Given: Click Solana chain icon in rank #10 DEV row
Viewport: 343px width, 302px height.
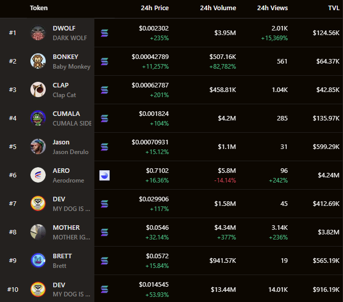Looking at the screenshot, I should (105, 289).
